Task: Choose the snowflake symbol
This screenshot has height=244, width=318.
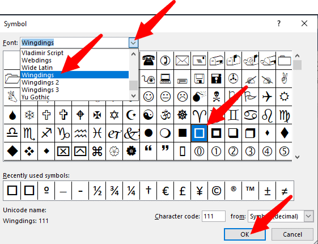Action: tap(29, 115)
